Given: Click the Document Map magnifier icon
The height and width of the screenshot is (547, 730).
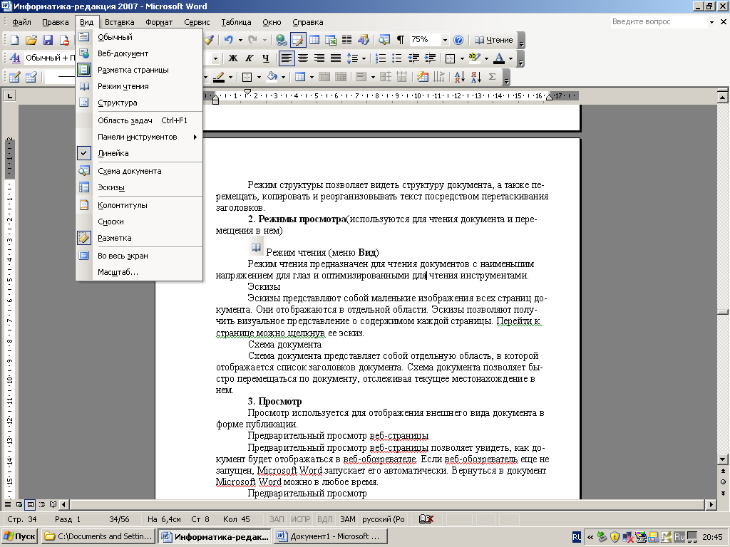Looking at the screenshot, I should 384,40.
